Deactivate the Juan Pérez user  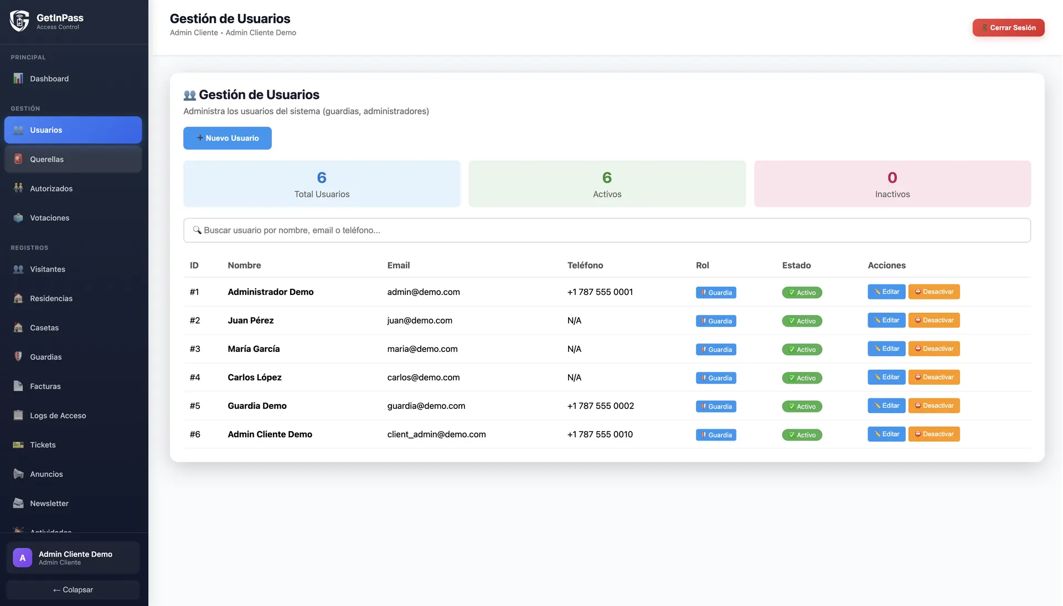(x=934, y=320)
